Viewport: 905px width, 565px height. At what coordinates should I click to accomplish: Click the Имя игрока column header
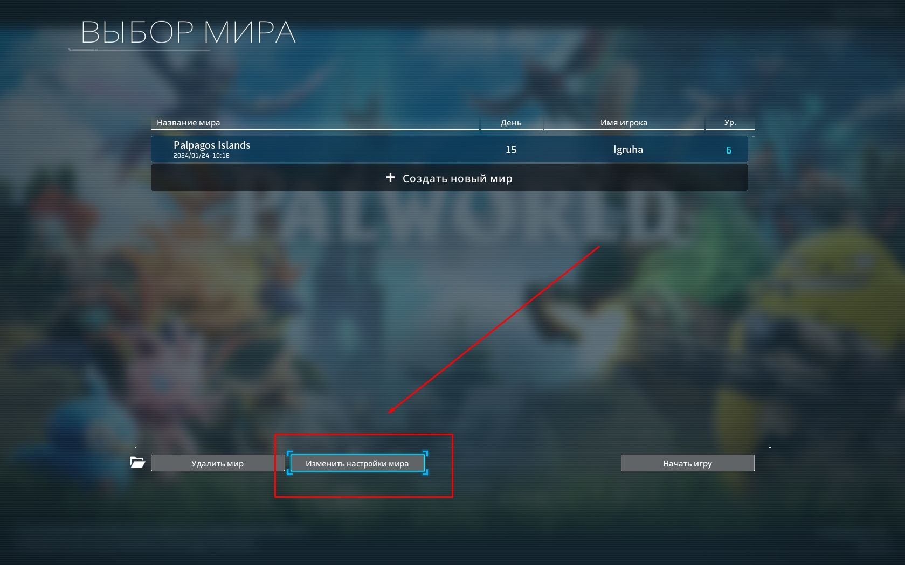624,123
